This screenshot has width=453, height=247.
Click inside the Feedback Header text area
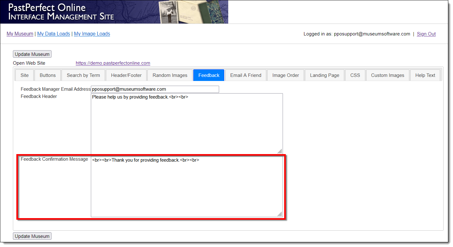[187, 124]
